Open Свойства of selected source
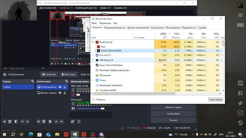The image size is (246, 138). click(x=49, y=74)
